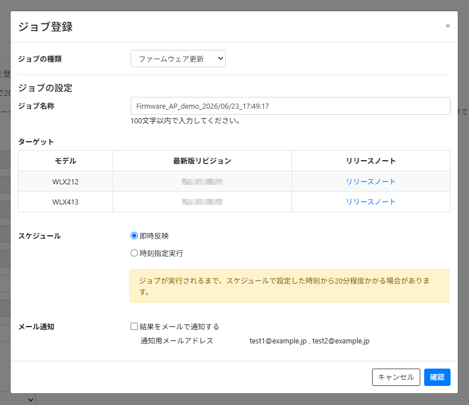Viewport: 469px width, 405px height.
Task: Click the ジョブ名称 label
Action: tap(36, 106)
